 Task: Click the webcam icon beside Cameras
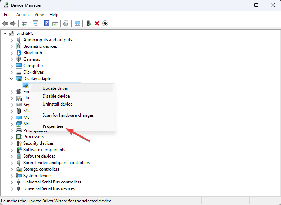click(19, 59)
